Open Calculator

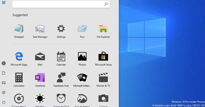click(x=19, y=80)
